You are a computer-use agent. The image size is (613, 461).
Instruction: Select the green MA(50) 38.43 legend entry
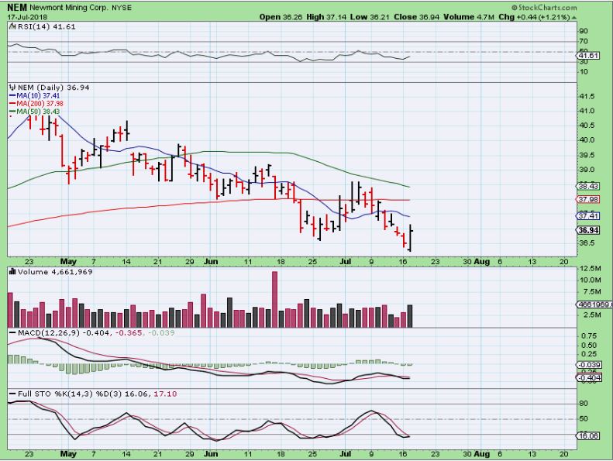click(x=34, y=112)
